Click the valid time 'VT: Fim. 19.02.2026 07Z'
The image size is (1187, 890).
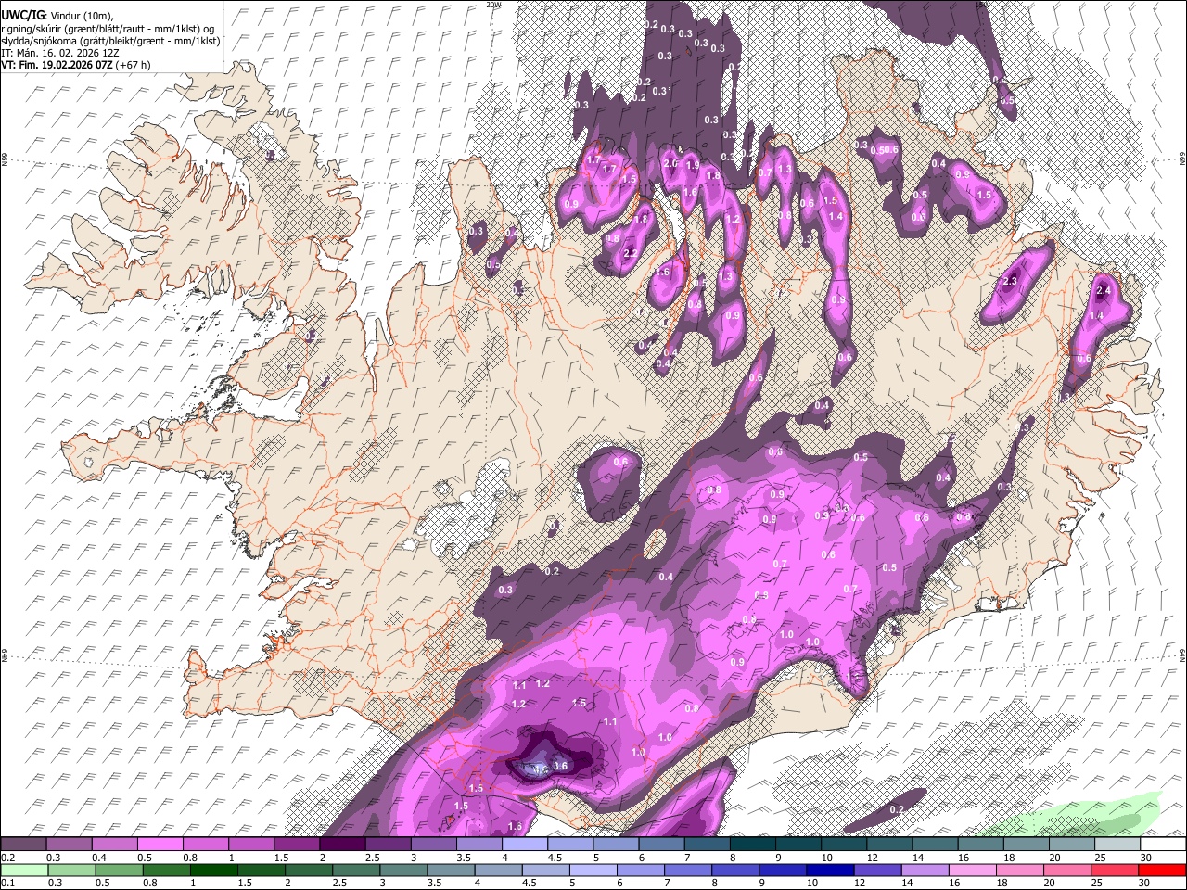(x=57, y=65)
